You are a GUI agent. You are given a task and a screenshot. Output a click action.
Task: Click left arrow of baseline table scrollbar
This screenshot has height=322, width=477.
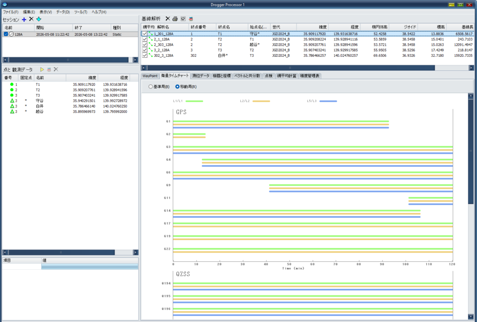pyautogui.click(x=144, y=68)
